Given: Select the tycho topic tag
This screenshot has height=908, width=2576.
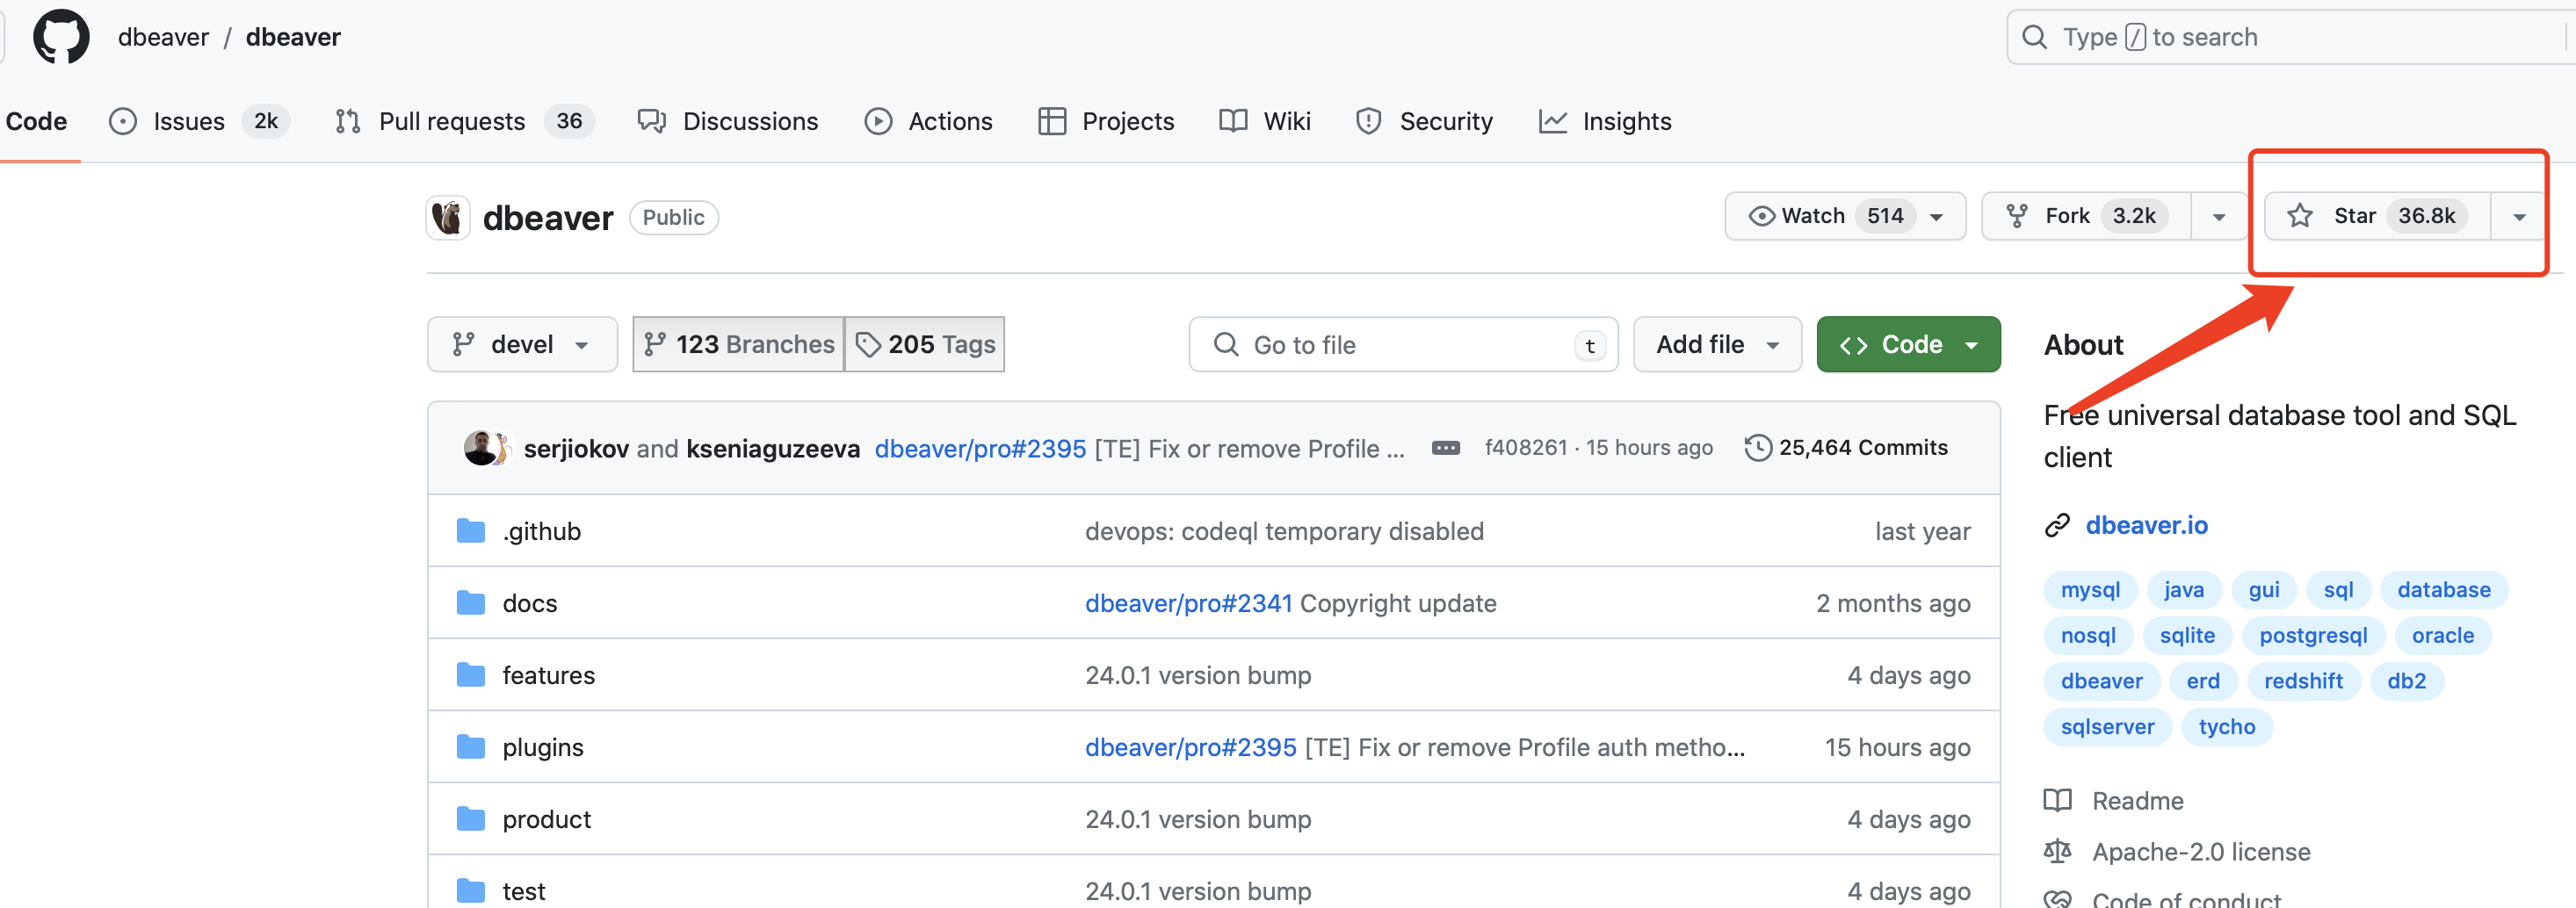Looking at the screenshot, I should pos(2226,727).
